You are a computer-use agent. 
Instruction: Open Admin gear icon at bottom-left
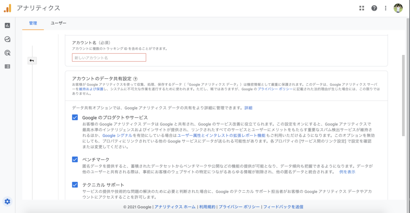click(x=7, y=201)
